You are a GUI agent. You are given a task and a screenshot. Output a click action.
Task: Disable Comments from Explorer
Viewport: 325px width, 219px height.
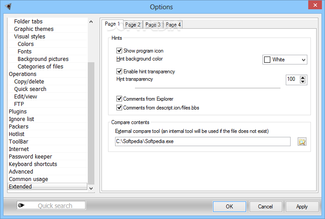119,98
